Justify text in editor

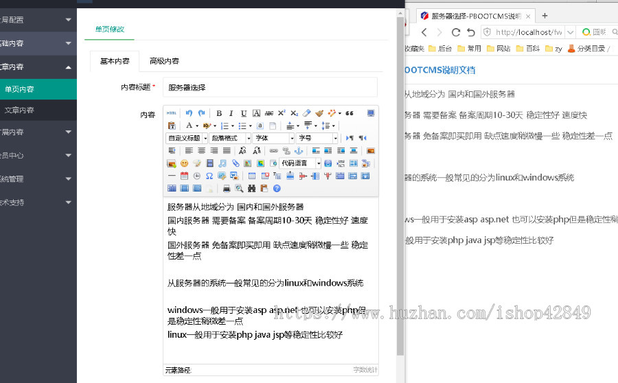(x=227, y=150)
